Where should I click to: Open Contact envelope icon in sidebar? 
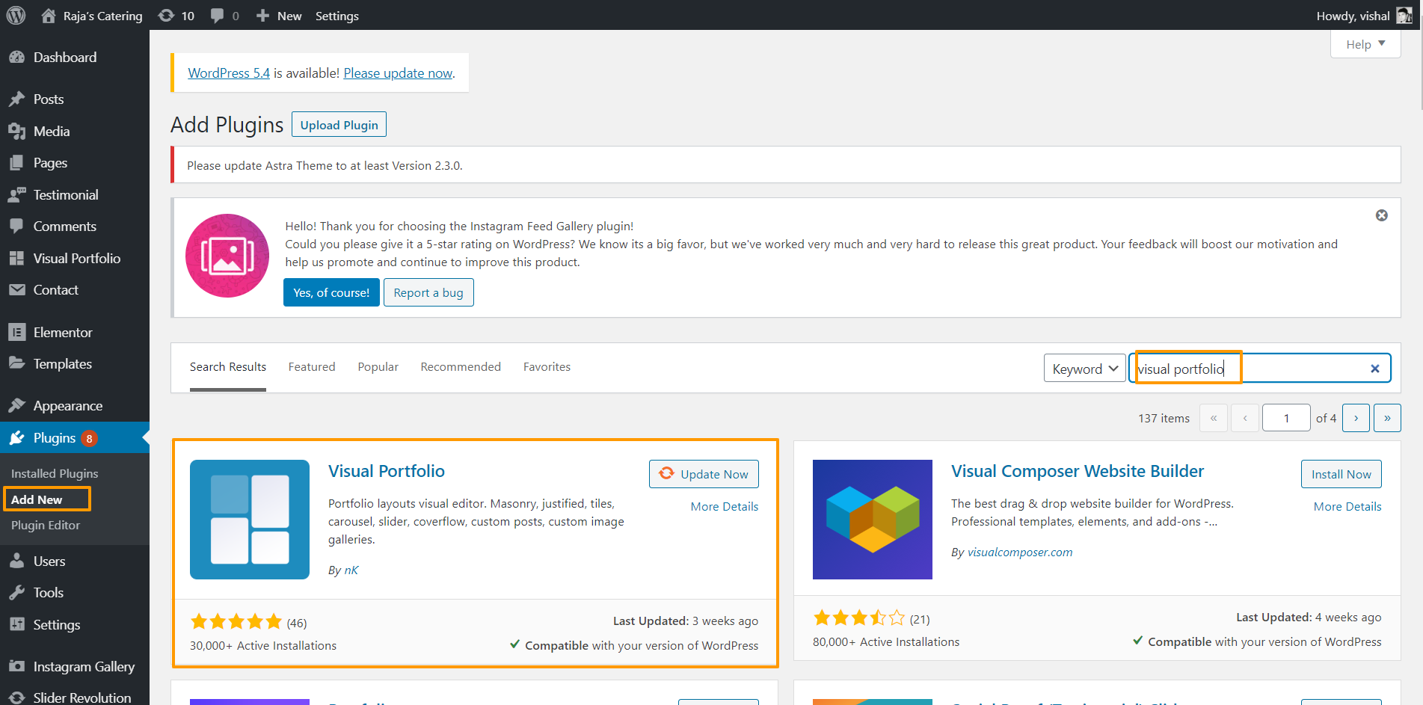click(16, 290)
